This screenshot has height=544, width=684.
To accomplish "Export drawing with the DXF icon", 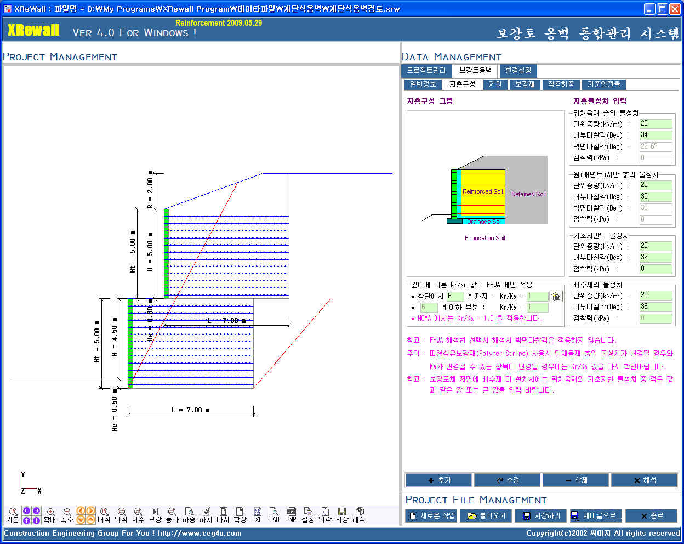I will (x=257, y=515).
